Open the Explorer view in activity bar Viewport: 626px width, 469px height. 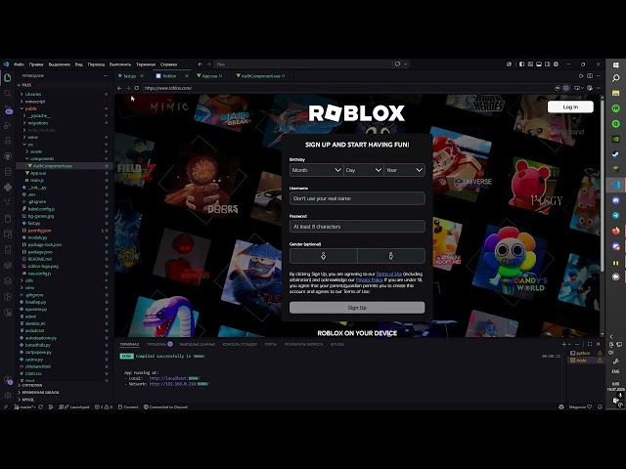tap(8, 78)
